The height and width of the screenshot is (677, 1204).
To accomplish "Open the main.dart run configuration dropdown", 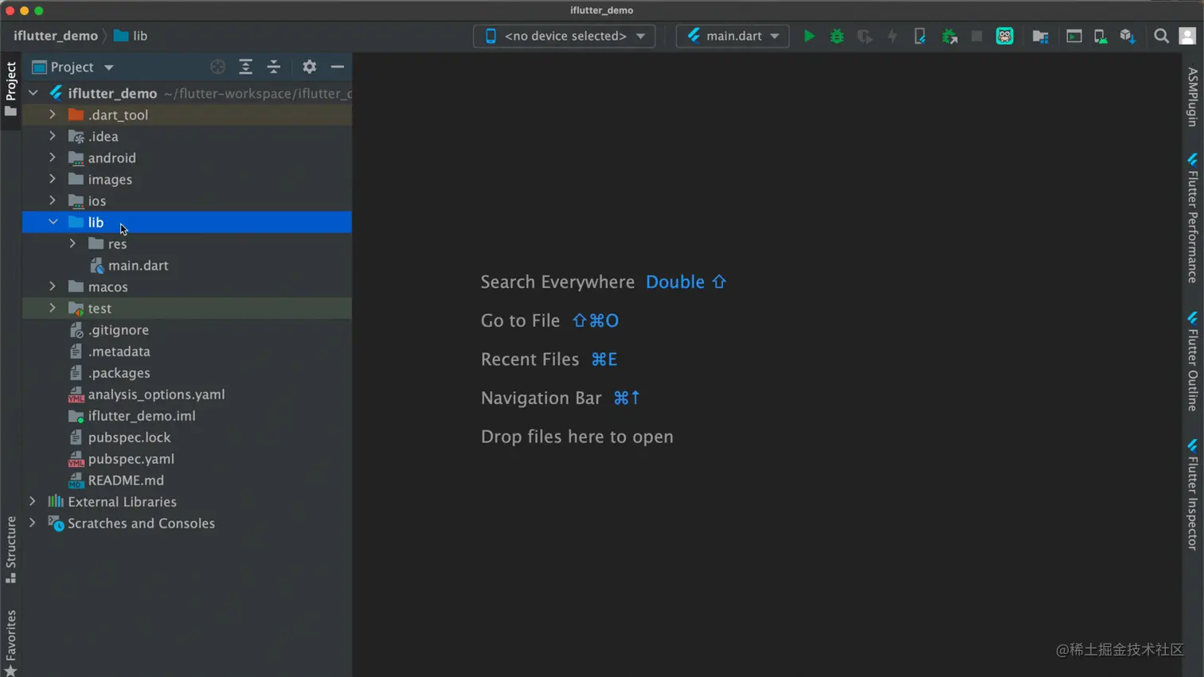I will click(733, 36).
